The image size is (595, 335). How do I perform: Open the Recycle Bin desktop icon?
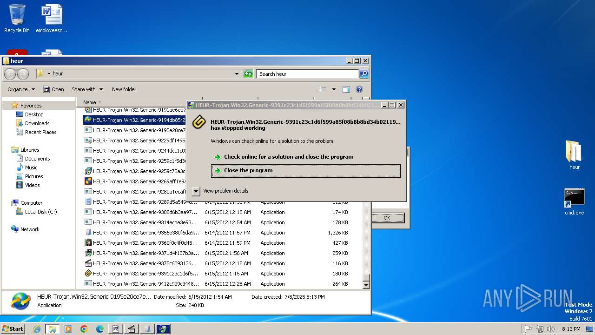click(x=17, y=19)
